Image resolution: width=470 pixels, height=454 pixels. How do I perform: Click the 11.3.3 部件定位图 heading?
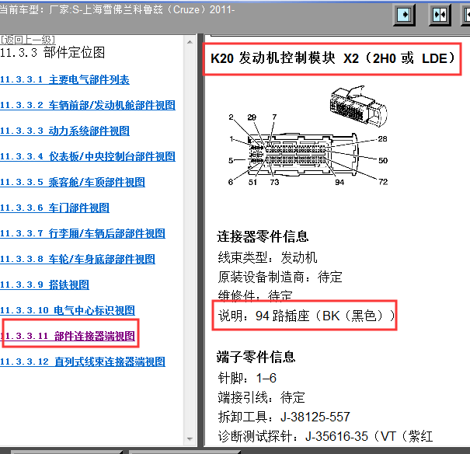click(53, 53)
